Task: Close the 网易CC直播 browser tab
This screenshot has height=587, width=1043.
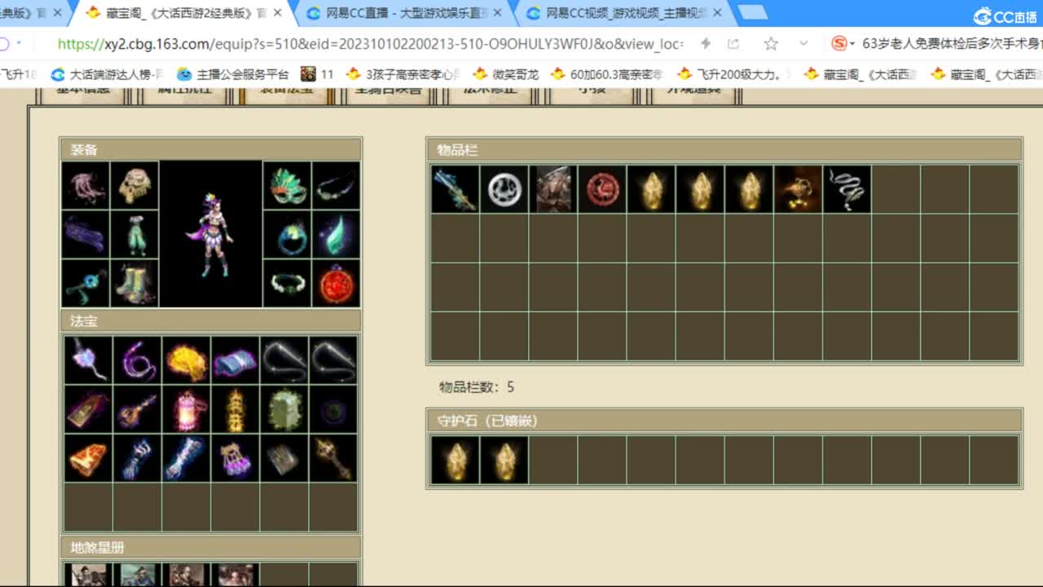Action: (499, 13)
